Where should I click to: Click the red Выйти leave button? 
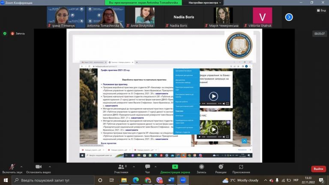click(318, 169)
